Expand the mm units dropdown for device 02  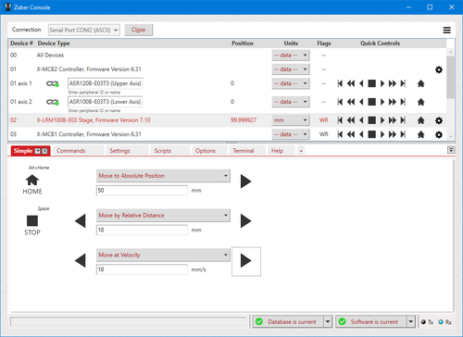291,120
